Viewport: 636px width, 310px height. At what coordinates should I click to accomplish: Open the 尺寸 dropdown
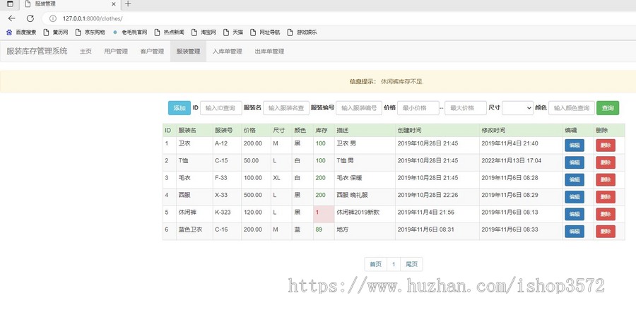[x=517, y=108]
